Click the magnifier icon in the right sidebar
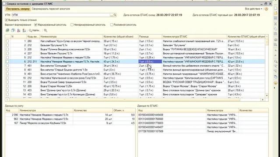Image resolution: width=280 pixels, height=157 pixels. click(x=276, y=61)
